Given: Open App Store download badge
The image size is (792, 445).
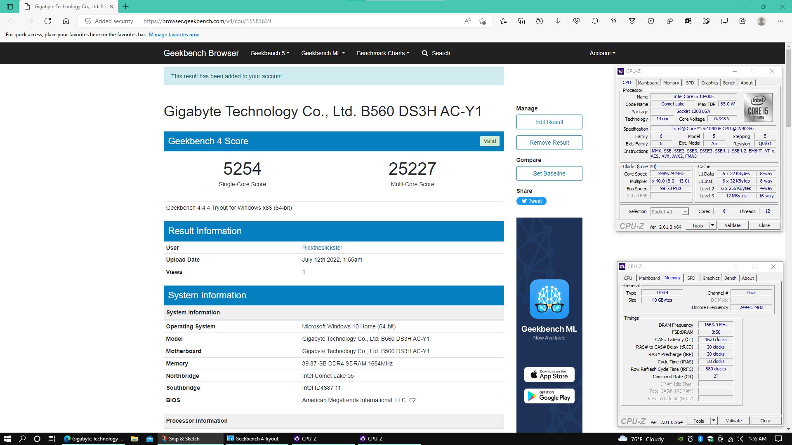Looking at the screenshot, I should pyautogui.click(x=549, y=375).
